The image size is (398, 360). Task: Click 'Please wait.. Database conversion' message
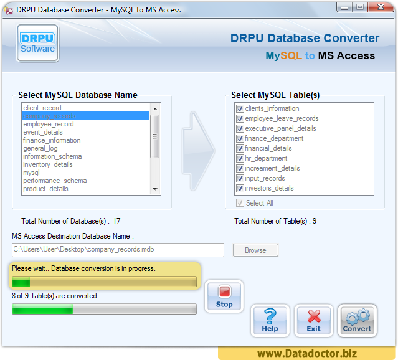point(83,268)
